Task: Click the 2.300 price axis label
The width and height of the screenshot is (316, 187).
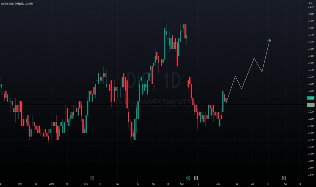Action: [311, 84]
